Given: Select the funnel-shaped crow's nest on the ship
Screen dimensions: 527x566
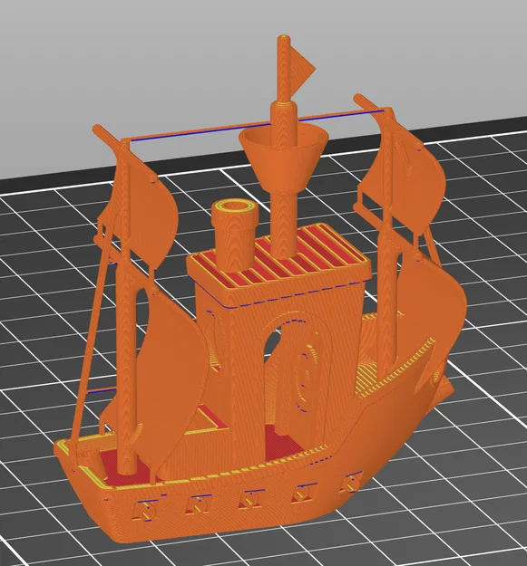Looking at the screenshot, I should click(x=283, y=157).
